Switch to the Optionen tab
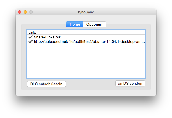The image size is (172, 118). (95, 24)
